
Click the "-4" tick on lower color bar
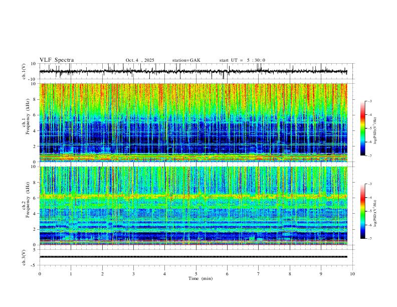click(x=369, y=198)
